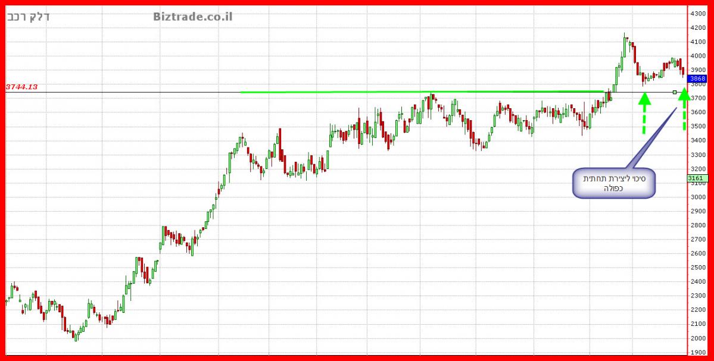714x361 pixels.
Task: Click the 4000 label on price axis
Action: (697, 56)
